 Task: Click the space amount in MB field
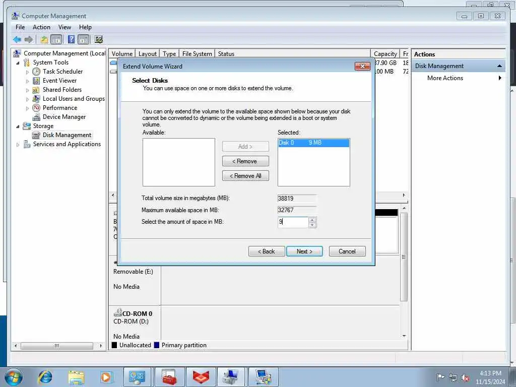tap(293, 222)
